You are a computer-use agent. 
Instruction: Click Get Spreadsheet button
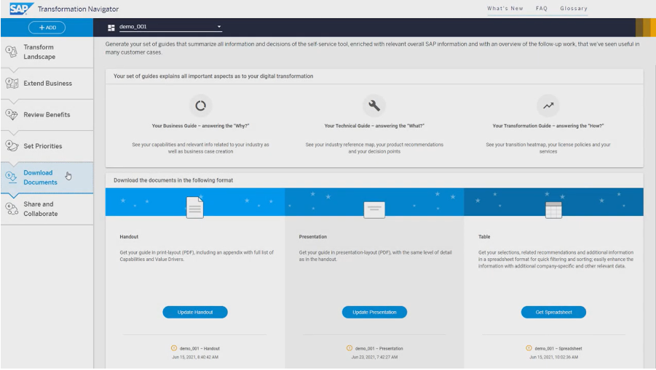[553, 312]
